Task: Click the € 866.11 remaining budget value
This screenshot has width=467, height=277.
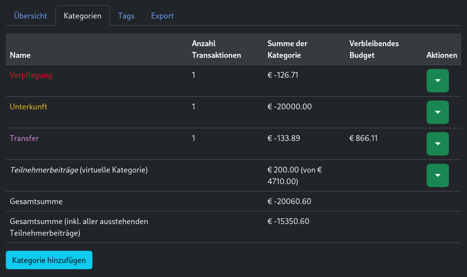Action: click(363, 138)
